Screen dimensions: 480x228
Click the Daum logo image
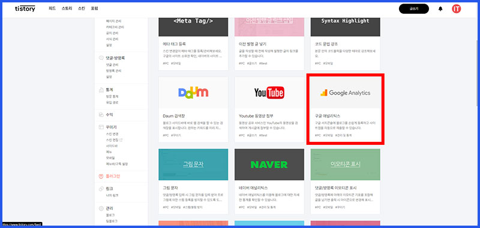[x=193, y=93]
